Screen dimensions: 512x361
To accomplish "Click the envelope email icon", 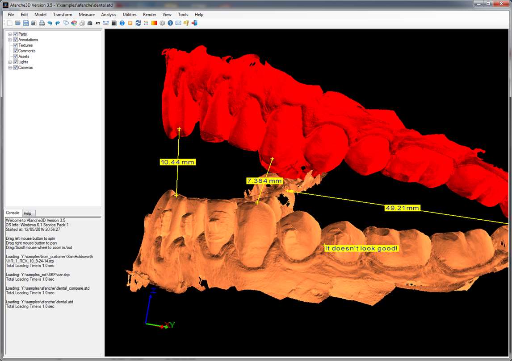I will click(178, 23).
